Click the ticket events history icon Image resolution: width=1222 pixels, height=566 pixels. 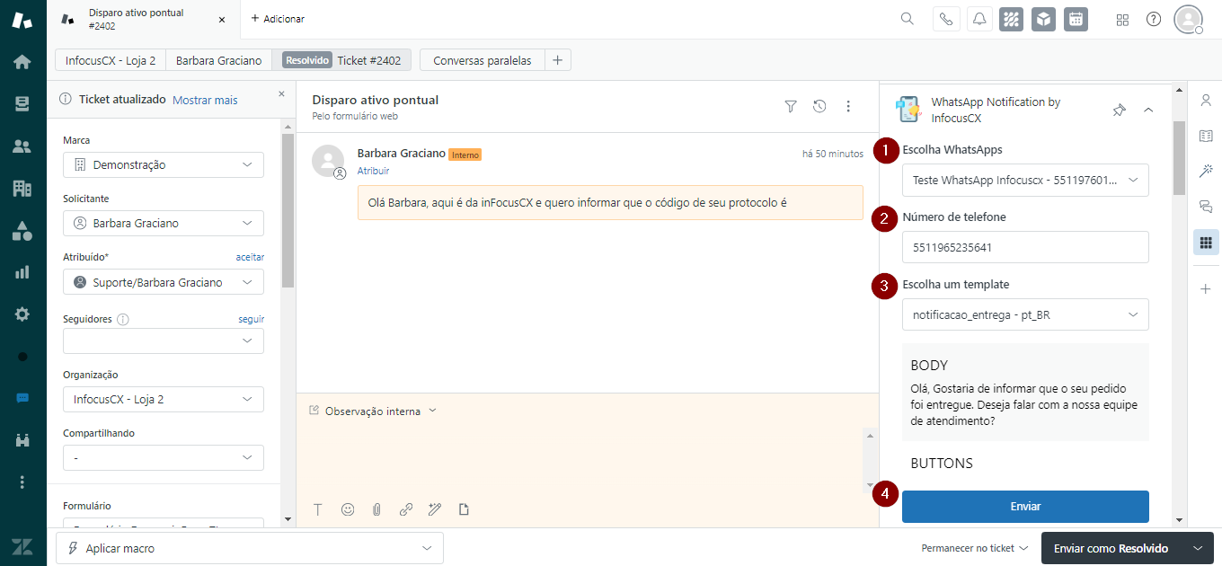[819, 107]
